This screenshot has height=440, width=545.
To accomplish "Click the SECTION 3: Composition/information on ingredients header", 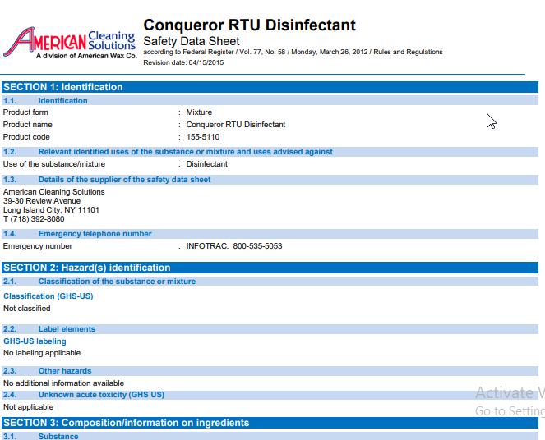I will pos(126,423).
